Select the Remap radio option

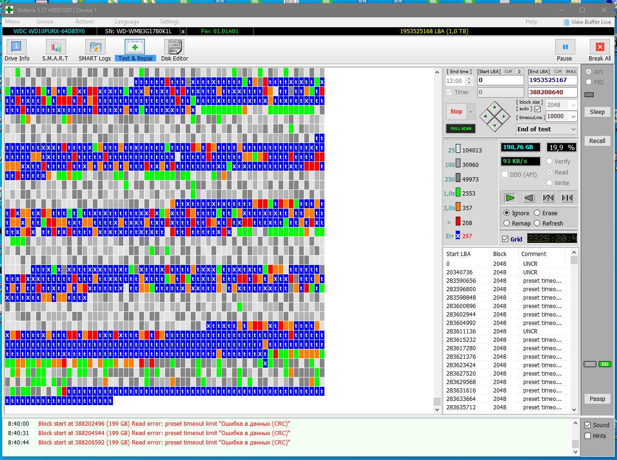pyautogui.click(x=507, y=224)
